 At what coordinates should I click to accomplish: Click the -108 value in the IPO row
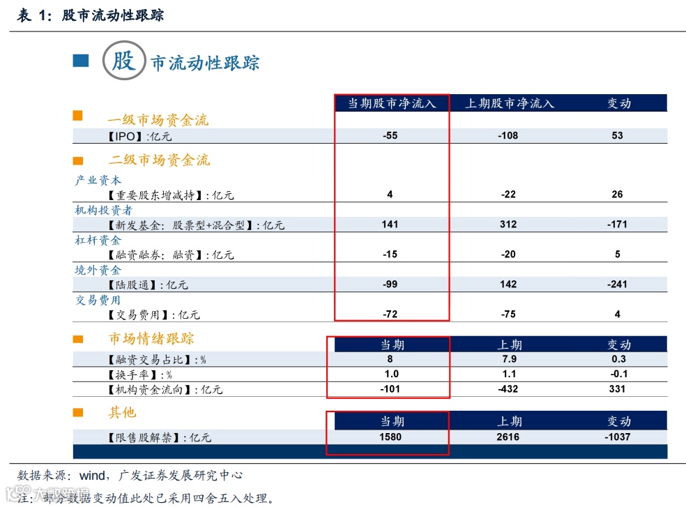(508, 136)
